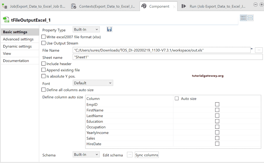Check the Include header option

click(x=44, y=64)
